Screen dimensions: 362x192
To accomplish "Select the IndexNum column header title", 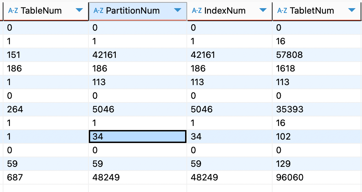I will click(x=225, y=11).
